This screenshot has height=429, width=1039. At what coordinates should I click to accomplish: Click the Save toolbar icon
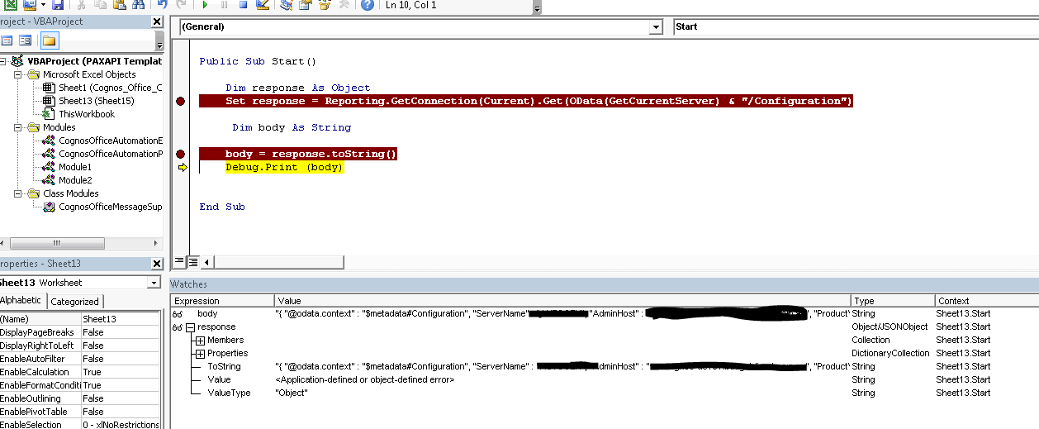click(x=58, y=4)
